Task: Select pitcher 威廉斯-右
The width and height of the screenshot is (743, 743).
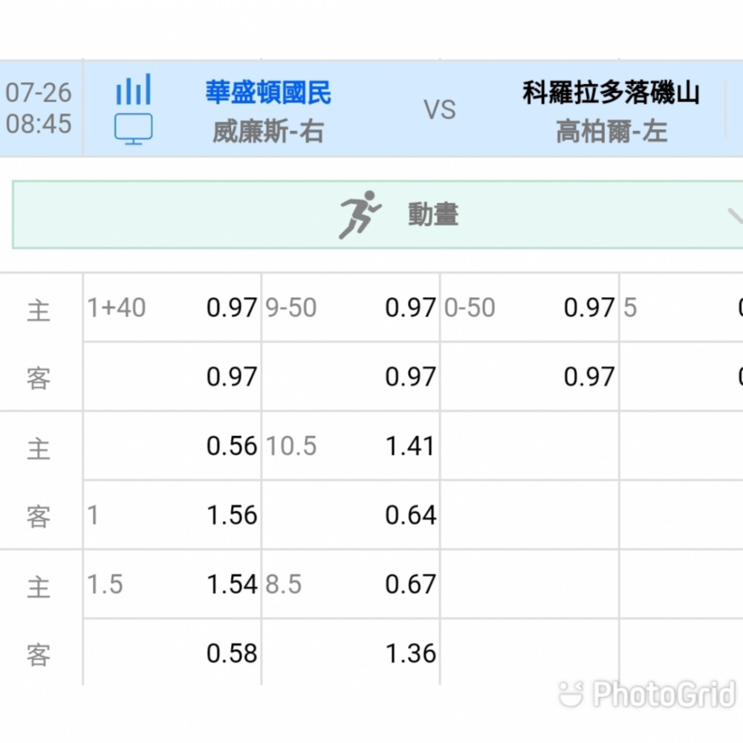Action: [268, 132]
